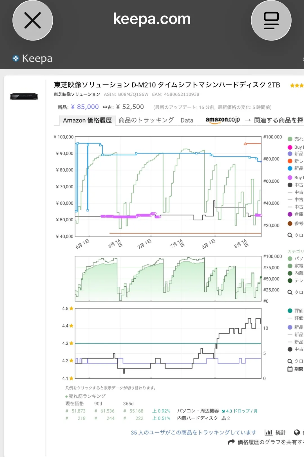Open the product title link for D-M210

click(167, 85)
